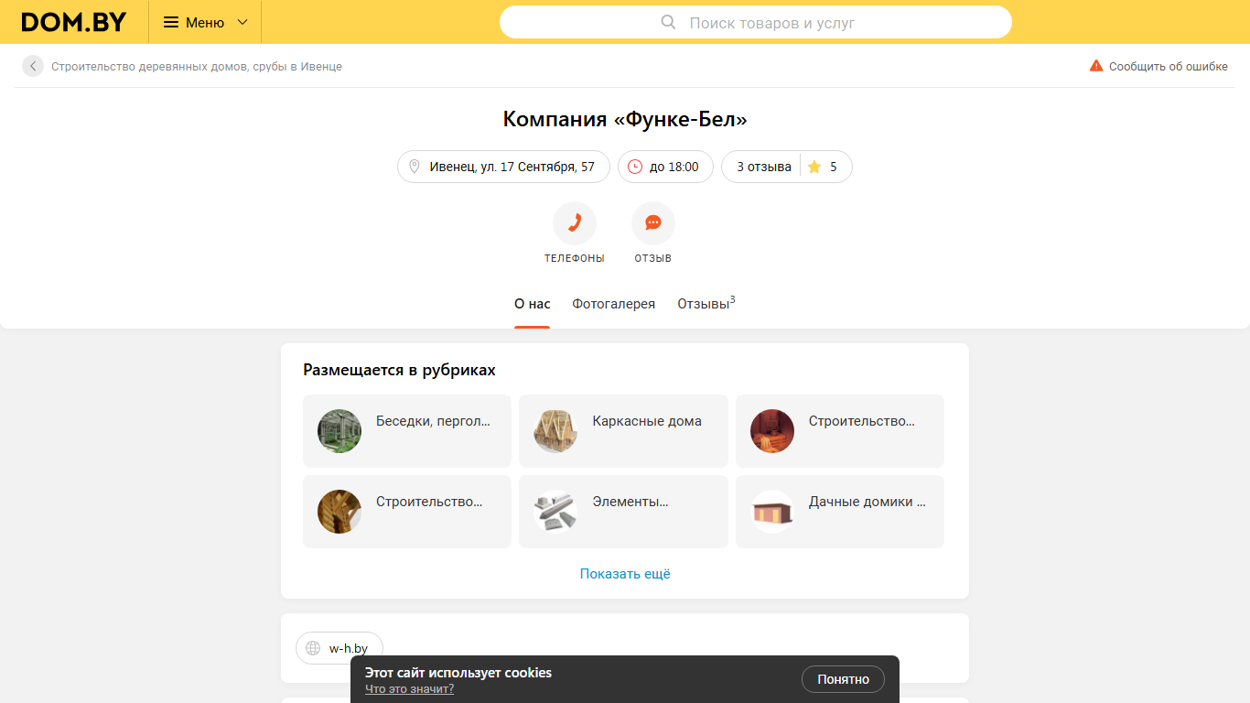Open the 3 отзыва reviews badge
The width and height of the screenshot is (1250, 703).
(763, 167)
